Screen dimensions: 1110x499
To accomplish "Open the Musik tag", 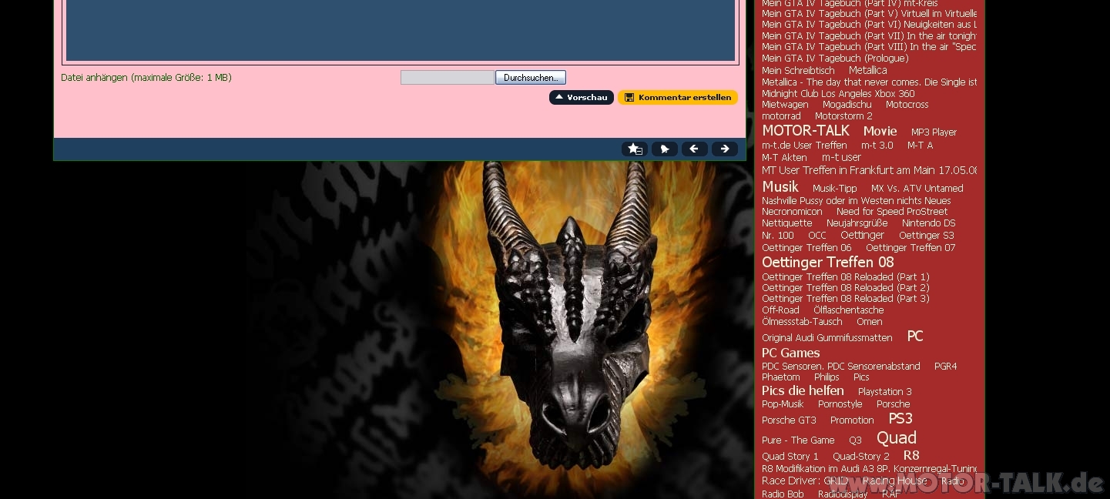I will coord(780,187).
